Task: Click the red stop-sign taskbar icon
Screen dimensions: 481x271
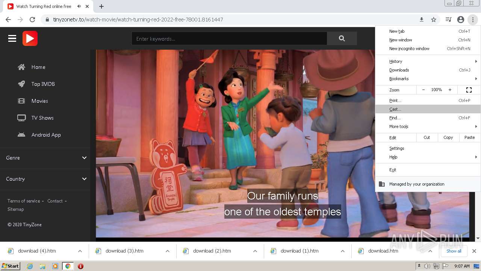Action: 80,266
